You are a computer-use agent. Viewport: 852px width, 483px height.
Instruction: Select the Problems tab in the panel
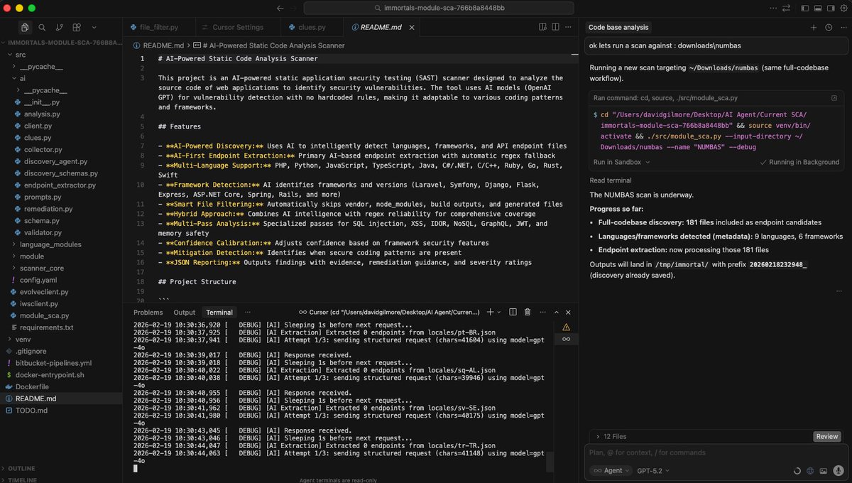click(148, 312)
